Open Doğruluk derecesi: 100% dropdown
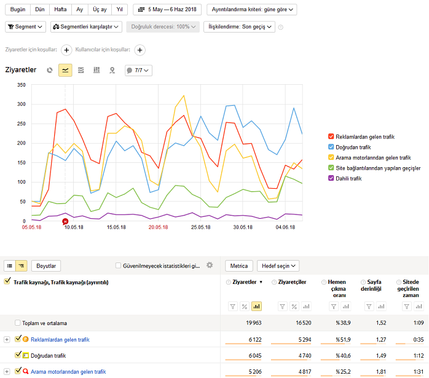This screenshot has height=378, width=429. 163,27
